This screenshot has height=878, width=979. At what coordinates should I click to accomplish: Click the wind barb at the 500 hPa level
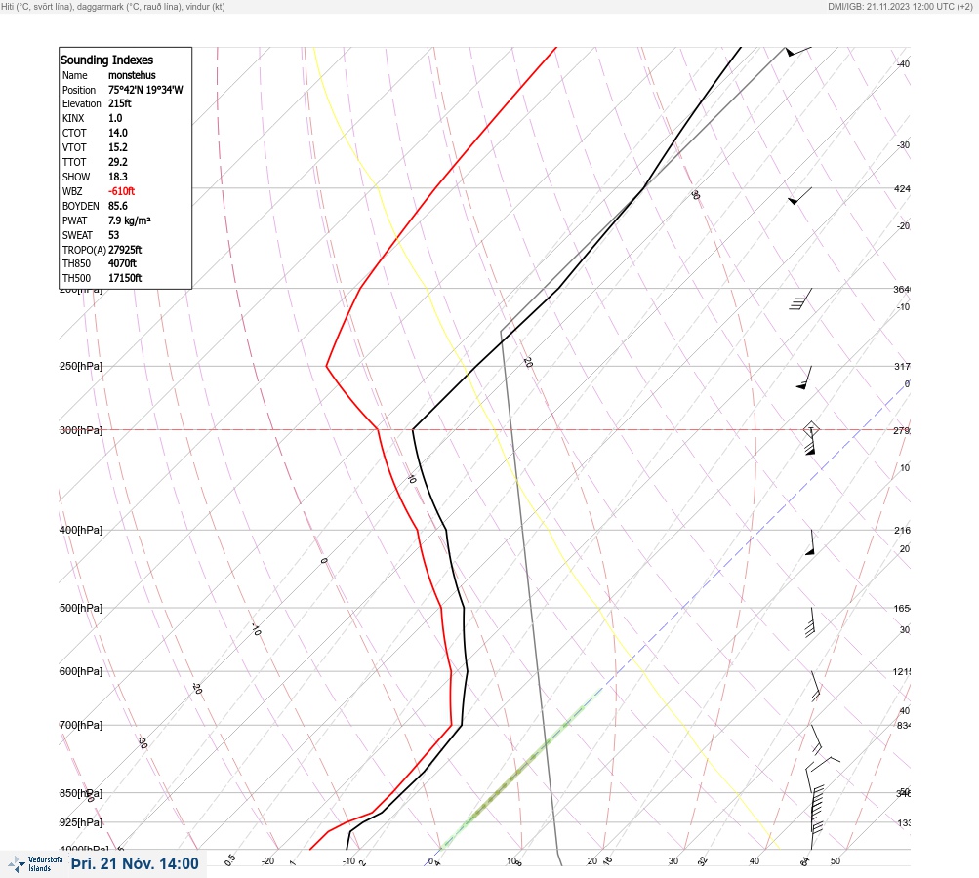tap(810, 622)
